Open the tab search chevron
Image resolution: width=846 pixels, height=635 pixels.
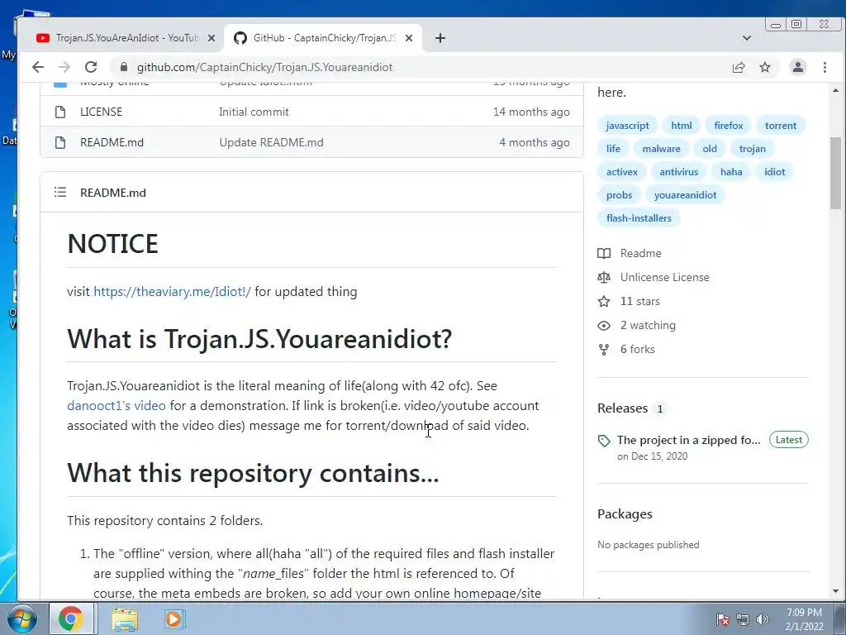[x=747, y=38]
